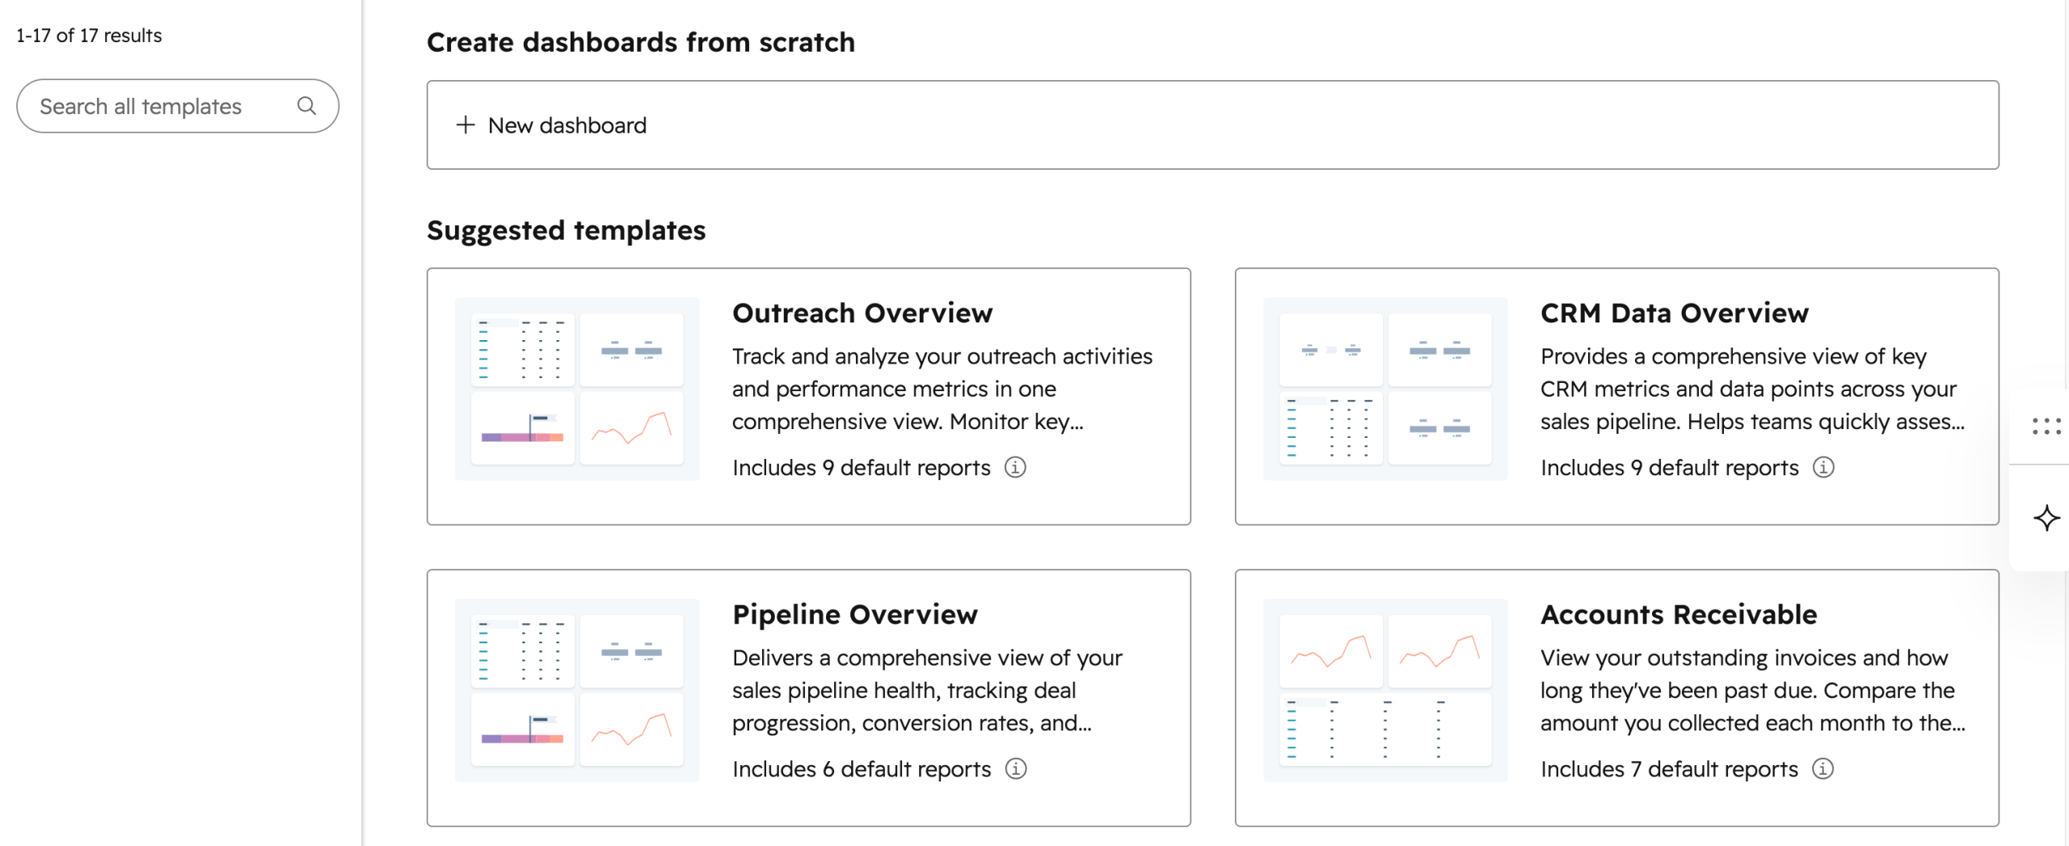Click the Accounts Receivable description text
2069x846 pixels.
pos(1752,690)
